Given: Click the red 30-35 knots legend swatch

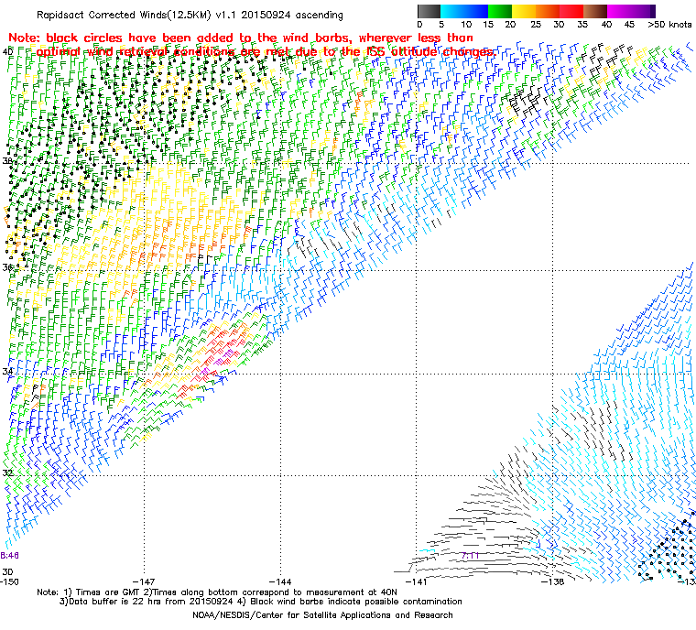Looking at the screenshot, I should (571, 12).
